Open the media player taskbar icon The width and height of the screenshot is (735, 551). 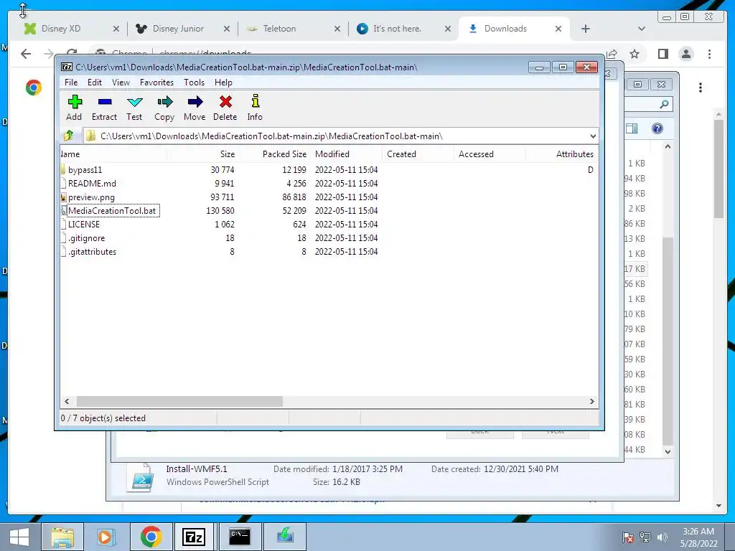[x=106, y=537]
